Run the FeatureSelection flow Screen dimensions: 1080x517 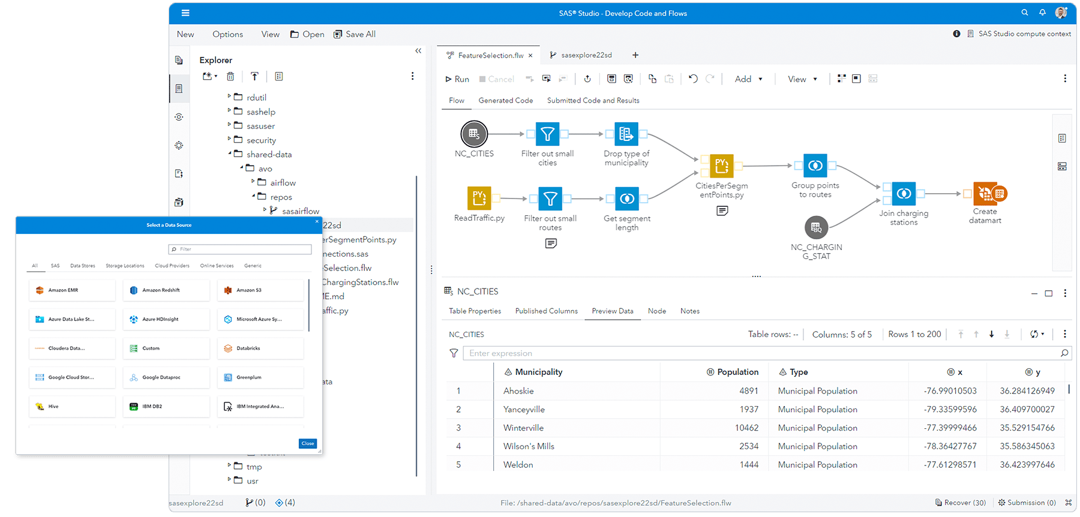(x=457, y=79)
